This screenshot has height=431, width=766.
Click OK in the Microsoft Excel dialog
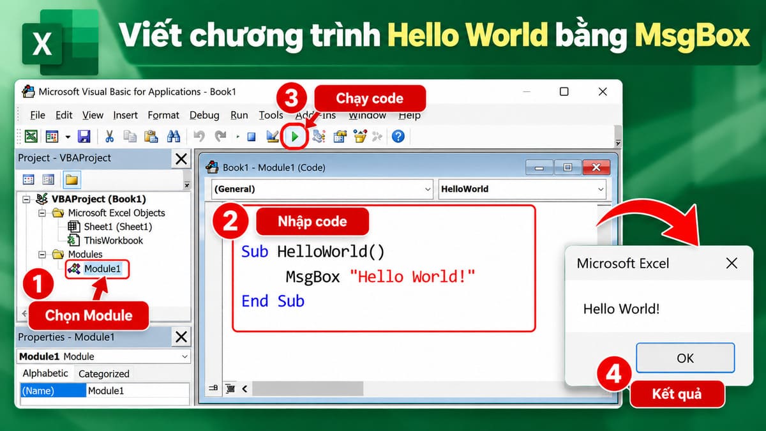pos(685,358)
